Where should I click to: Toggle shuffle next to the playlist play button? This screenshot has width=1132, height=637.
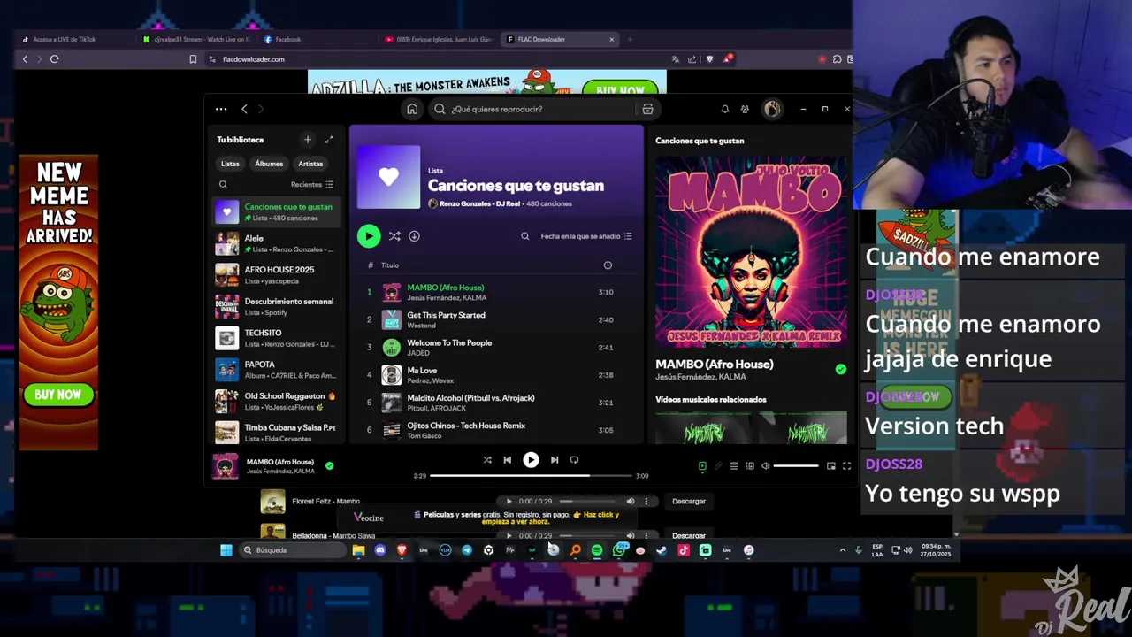pyautogui.click(x=394, y=236)
